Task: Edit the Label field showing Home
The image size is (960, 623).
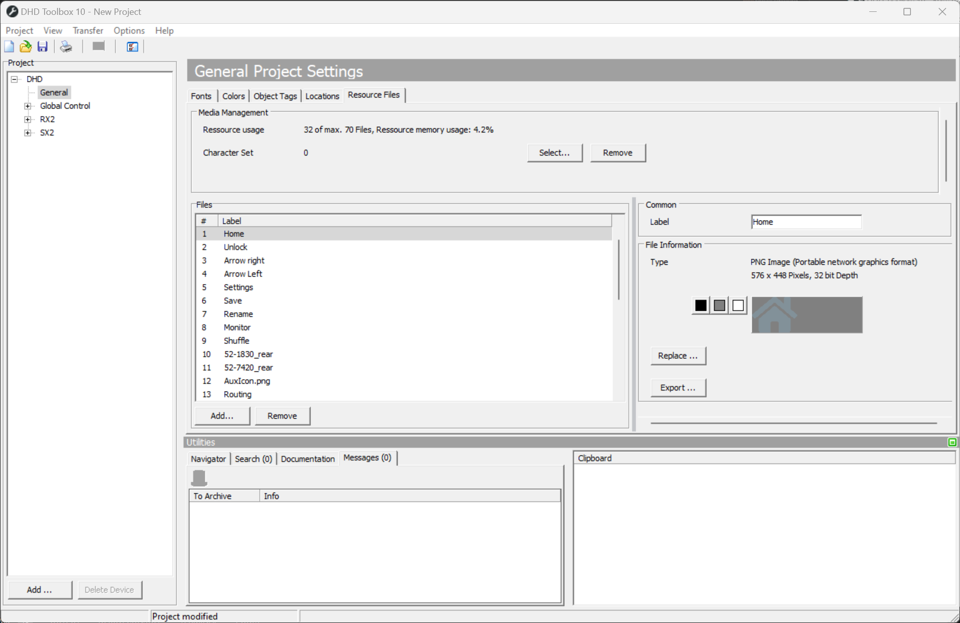Action: tap(806, 222)
